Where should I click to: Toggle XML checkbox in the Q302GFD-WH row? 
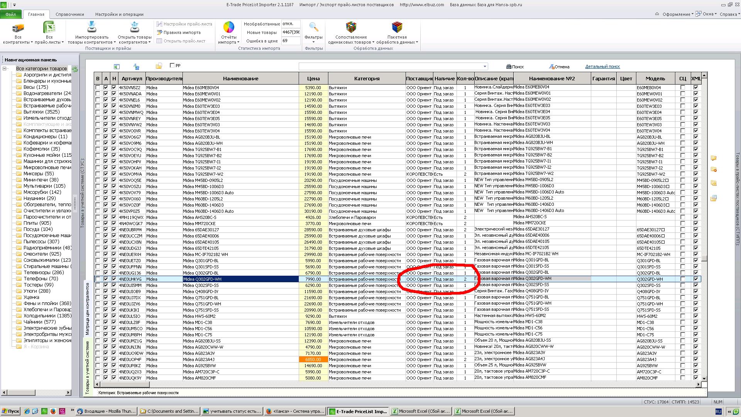[695, 279]
